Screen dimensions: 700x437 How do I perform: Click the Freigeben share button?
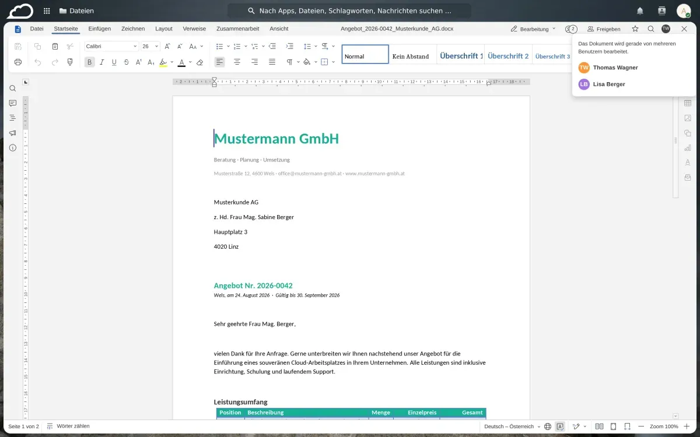[x=604, y=29]
